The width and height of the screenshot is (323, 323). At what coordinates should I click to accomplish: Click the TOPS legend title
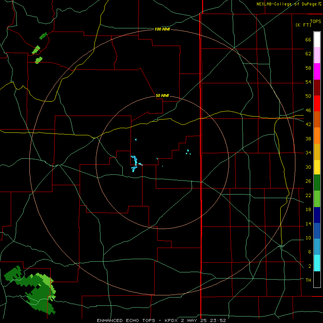coord(315,22)
